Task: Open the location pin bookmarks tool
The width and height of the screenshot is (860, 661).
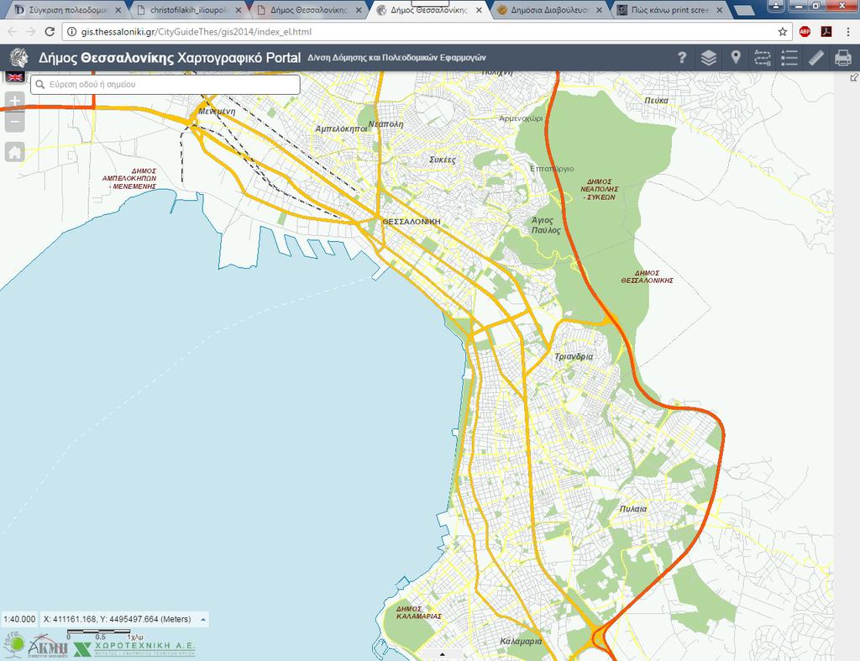Action: pos(736,58)
